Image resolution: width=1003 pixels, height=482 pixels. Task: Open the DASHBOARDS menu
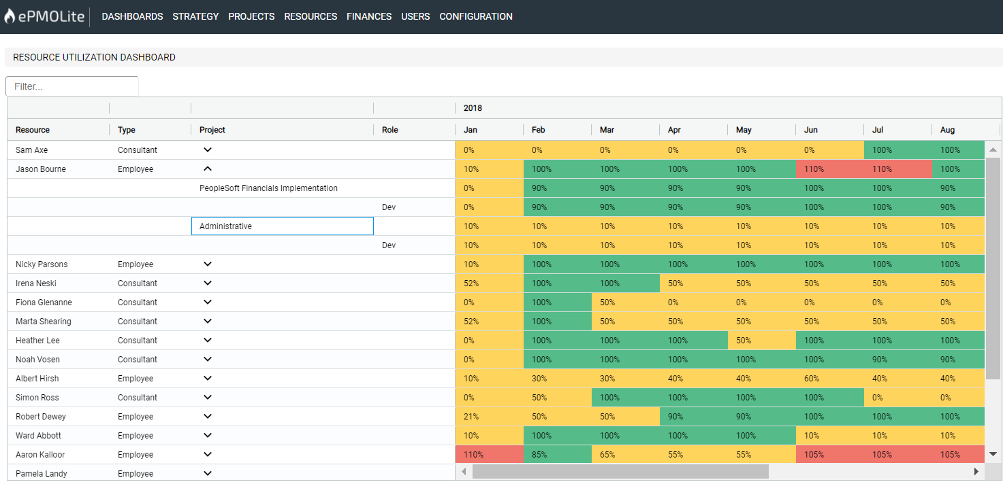[x=132, y=16]
